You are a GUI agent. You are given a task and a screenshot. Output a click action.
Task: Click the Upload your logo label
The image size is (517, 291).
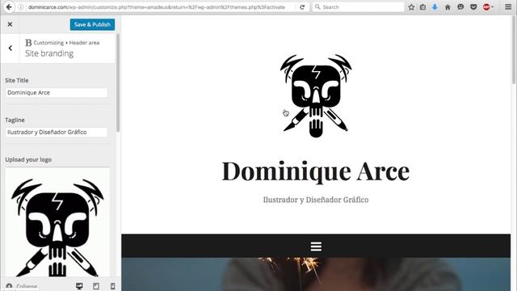click(x=28, y=160)
